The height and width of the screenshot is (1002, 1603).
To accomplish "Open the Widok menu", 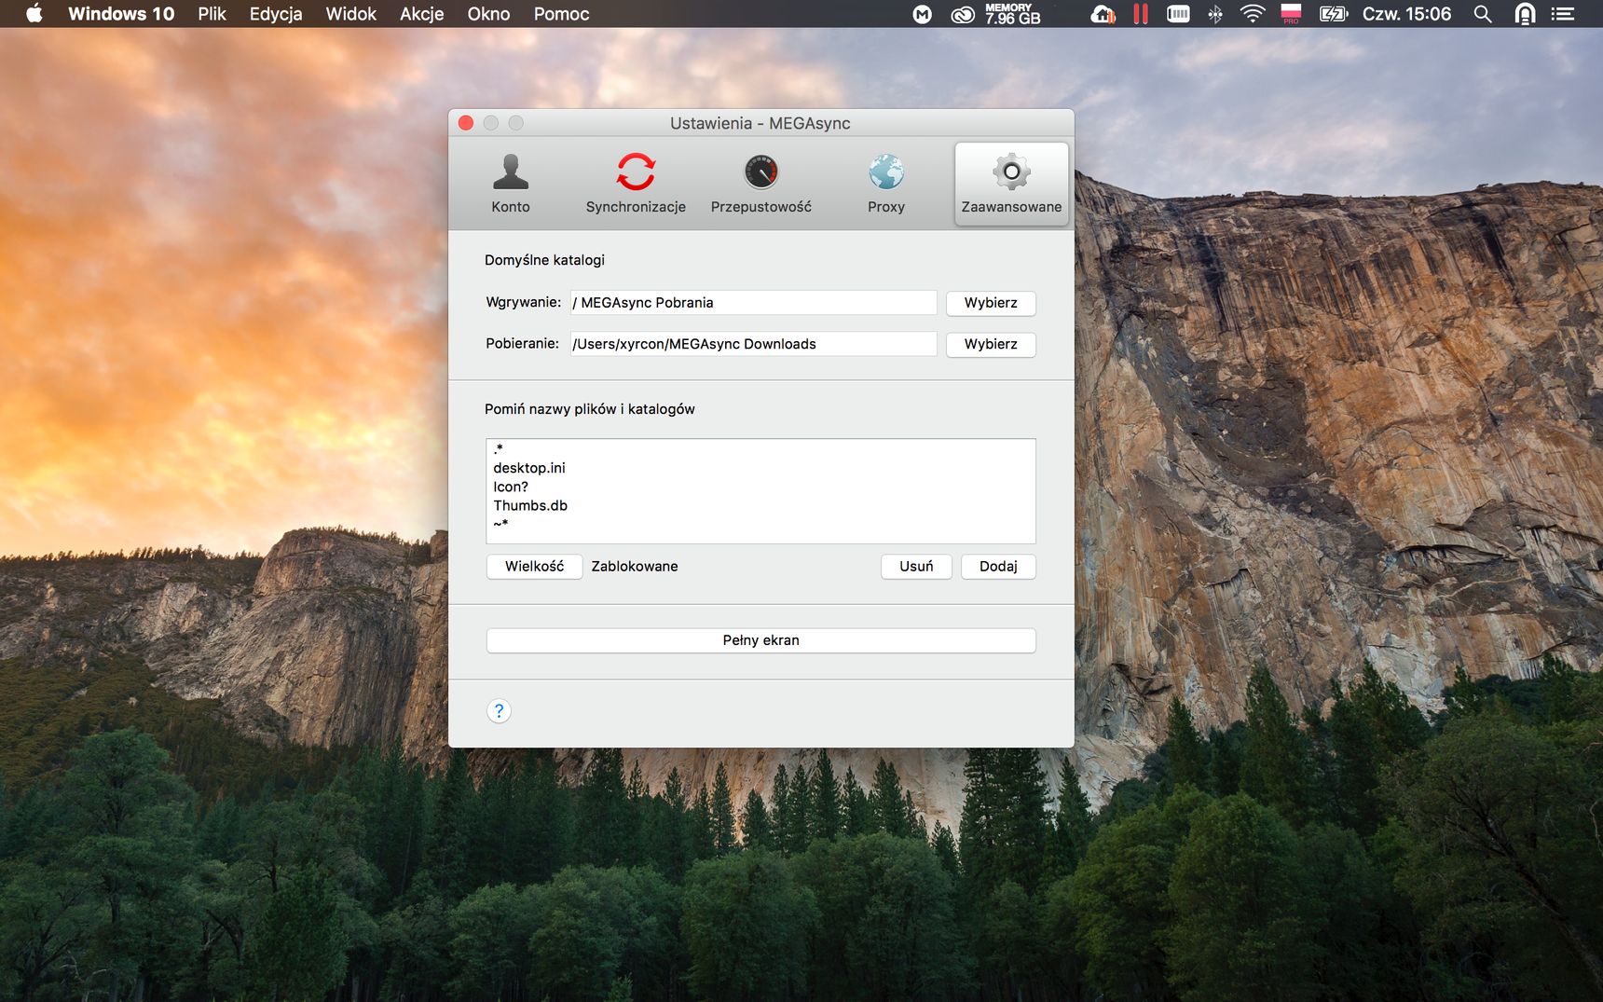I will tap(350, 14).
